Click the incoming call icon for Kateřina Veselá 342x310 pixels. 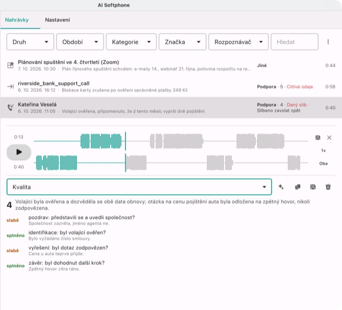click(11, 107)
